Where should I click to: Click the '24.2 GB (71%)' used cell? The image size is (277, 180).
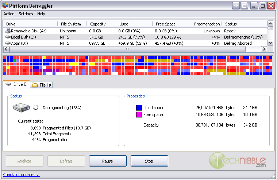coord(131,37)
